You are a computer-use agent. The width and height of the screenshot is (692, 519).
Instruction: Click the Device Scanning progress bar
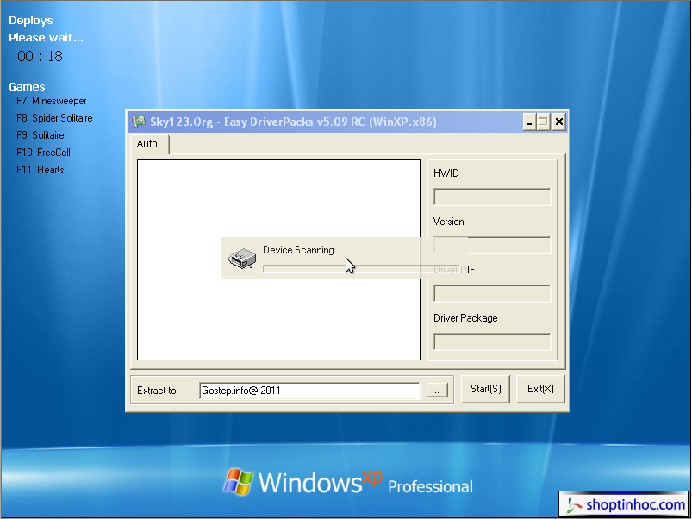[361, 269]
